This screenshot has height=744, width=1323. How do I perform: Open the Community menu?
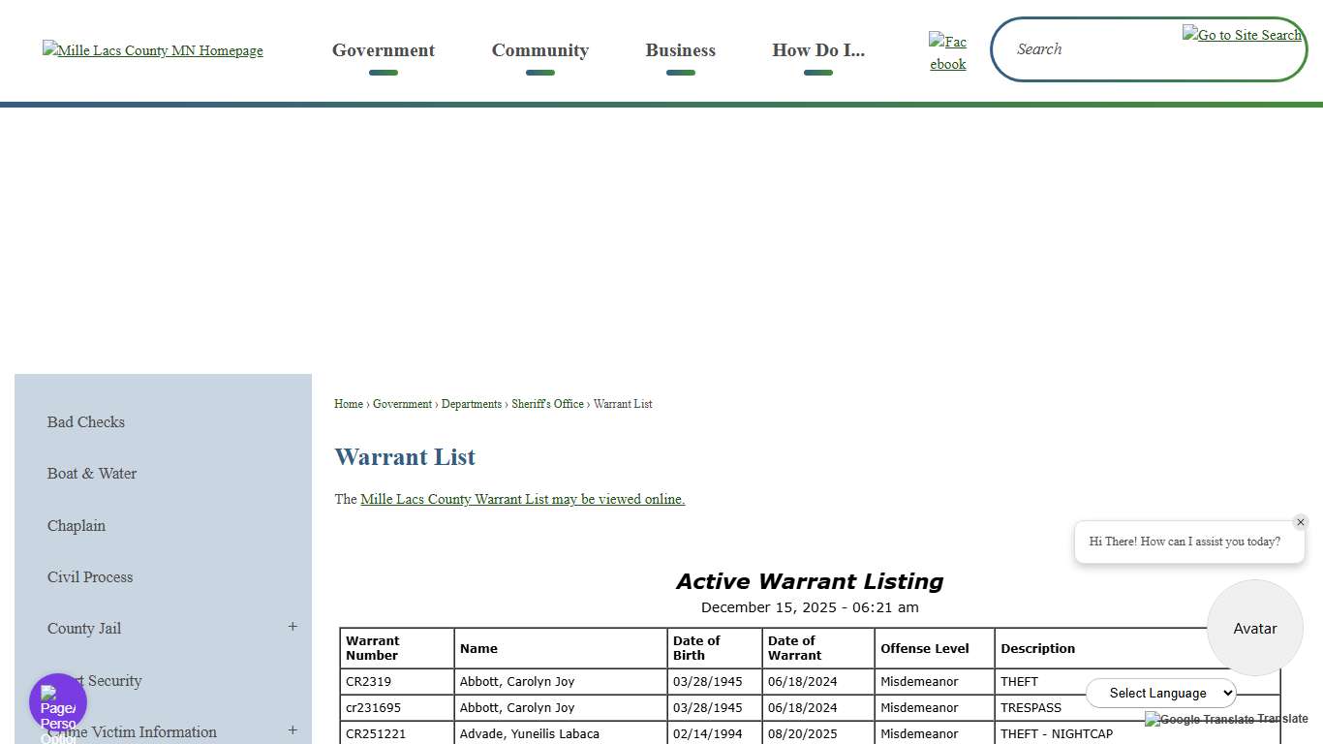539,50
